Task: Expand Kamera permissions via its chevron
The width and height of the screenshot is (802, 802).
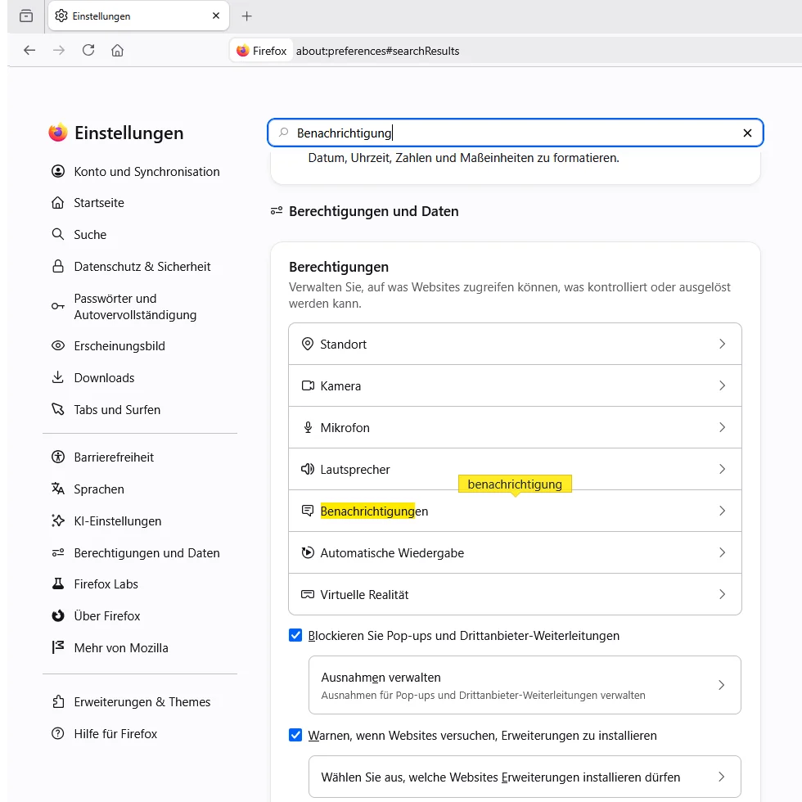Action: coord(722,385)
